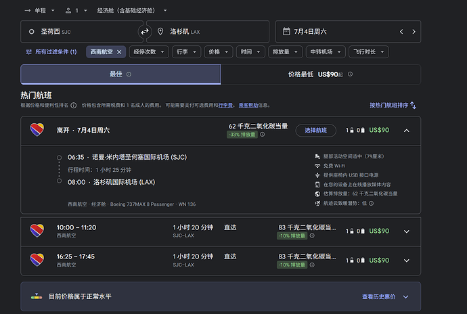
Task: Click the 洛杉矶 LAX destination field
Action: pos(208,32)
